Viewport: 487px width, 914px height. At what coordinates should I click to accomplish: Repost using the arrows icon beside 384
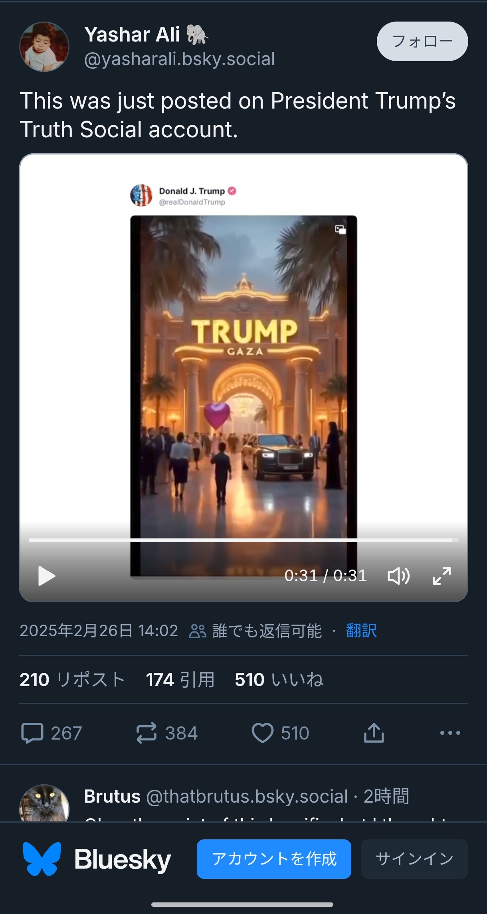(x=146, y=733)
